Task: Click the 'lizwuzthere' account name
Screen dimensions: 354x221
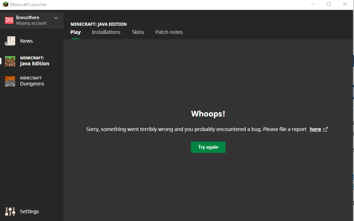Action: click(x=28, y=18)
